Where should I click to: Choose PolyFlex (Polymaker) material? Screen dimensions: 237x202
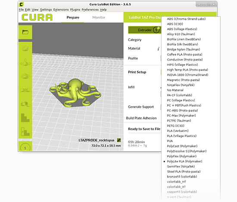point(191,156)
